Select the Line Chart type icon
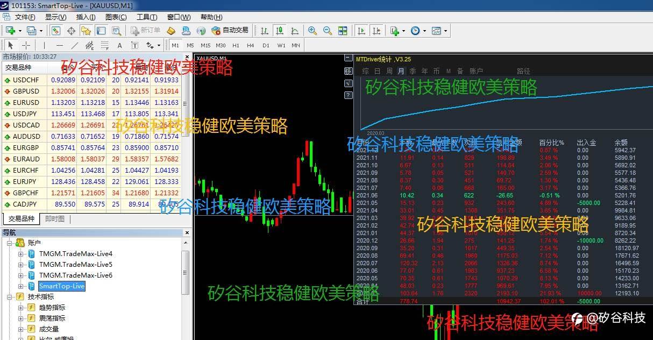Image resolution: width=653 pixels, height=340 pixels. click(294, 31)
